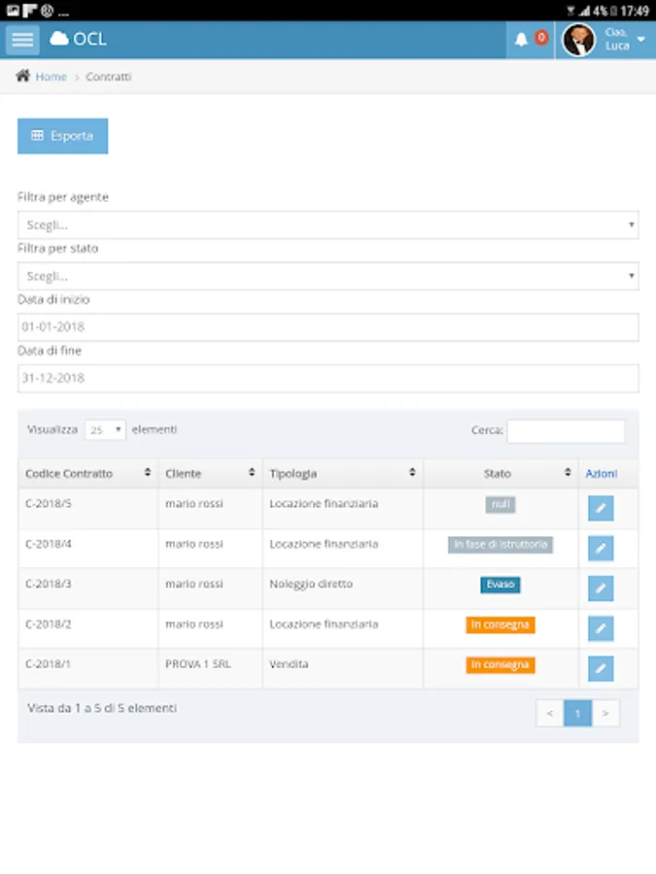This screenshot has height=874, width=656.
Task: Click the OCL cloud logo
Action: pyautogui.click(x=78, y=39)
